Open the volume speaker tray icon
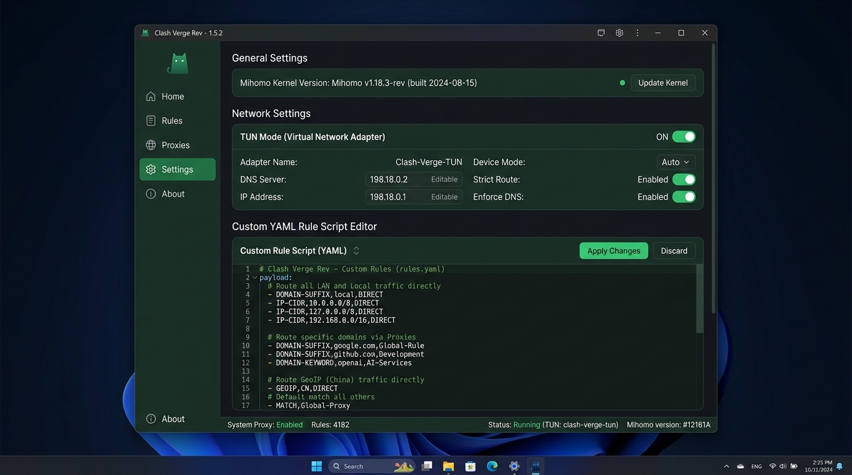This screenshot has width=852, height=475. pyautogui.click(x=783, y=466)
